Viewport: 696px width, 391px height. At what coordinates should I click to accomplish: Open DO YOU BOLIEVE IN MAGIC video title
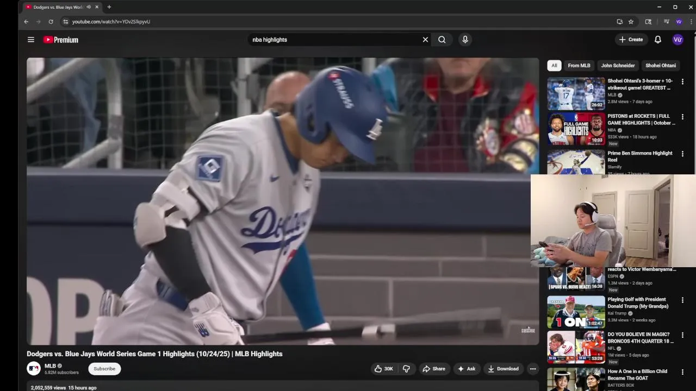point(641,338)
